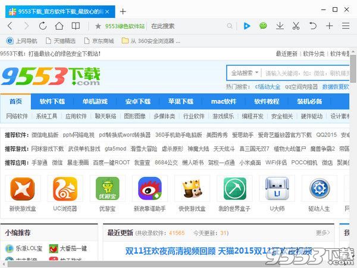357x268 pixels.
Task: Open the downloads arrow icon
Action: [x=280, y=26]
